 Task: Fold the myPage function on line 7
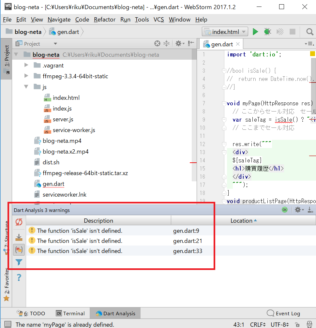click(224, 103)
